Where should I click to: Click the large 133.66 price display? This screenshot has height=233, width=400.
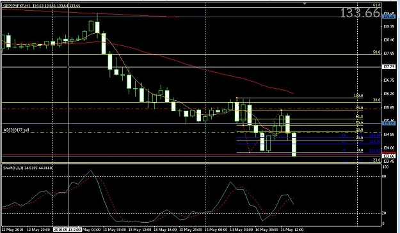[360, 13]
